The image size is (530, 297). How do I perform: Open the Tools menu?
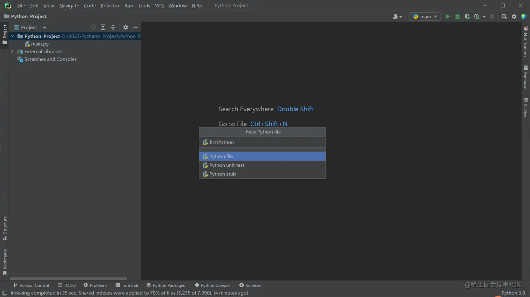[x=144, y=6]
